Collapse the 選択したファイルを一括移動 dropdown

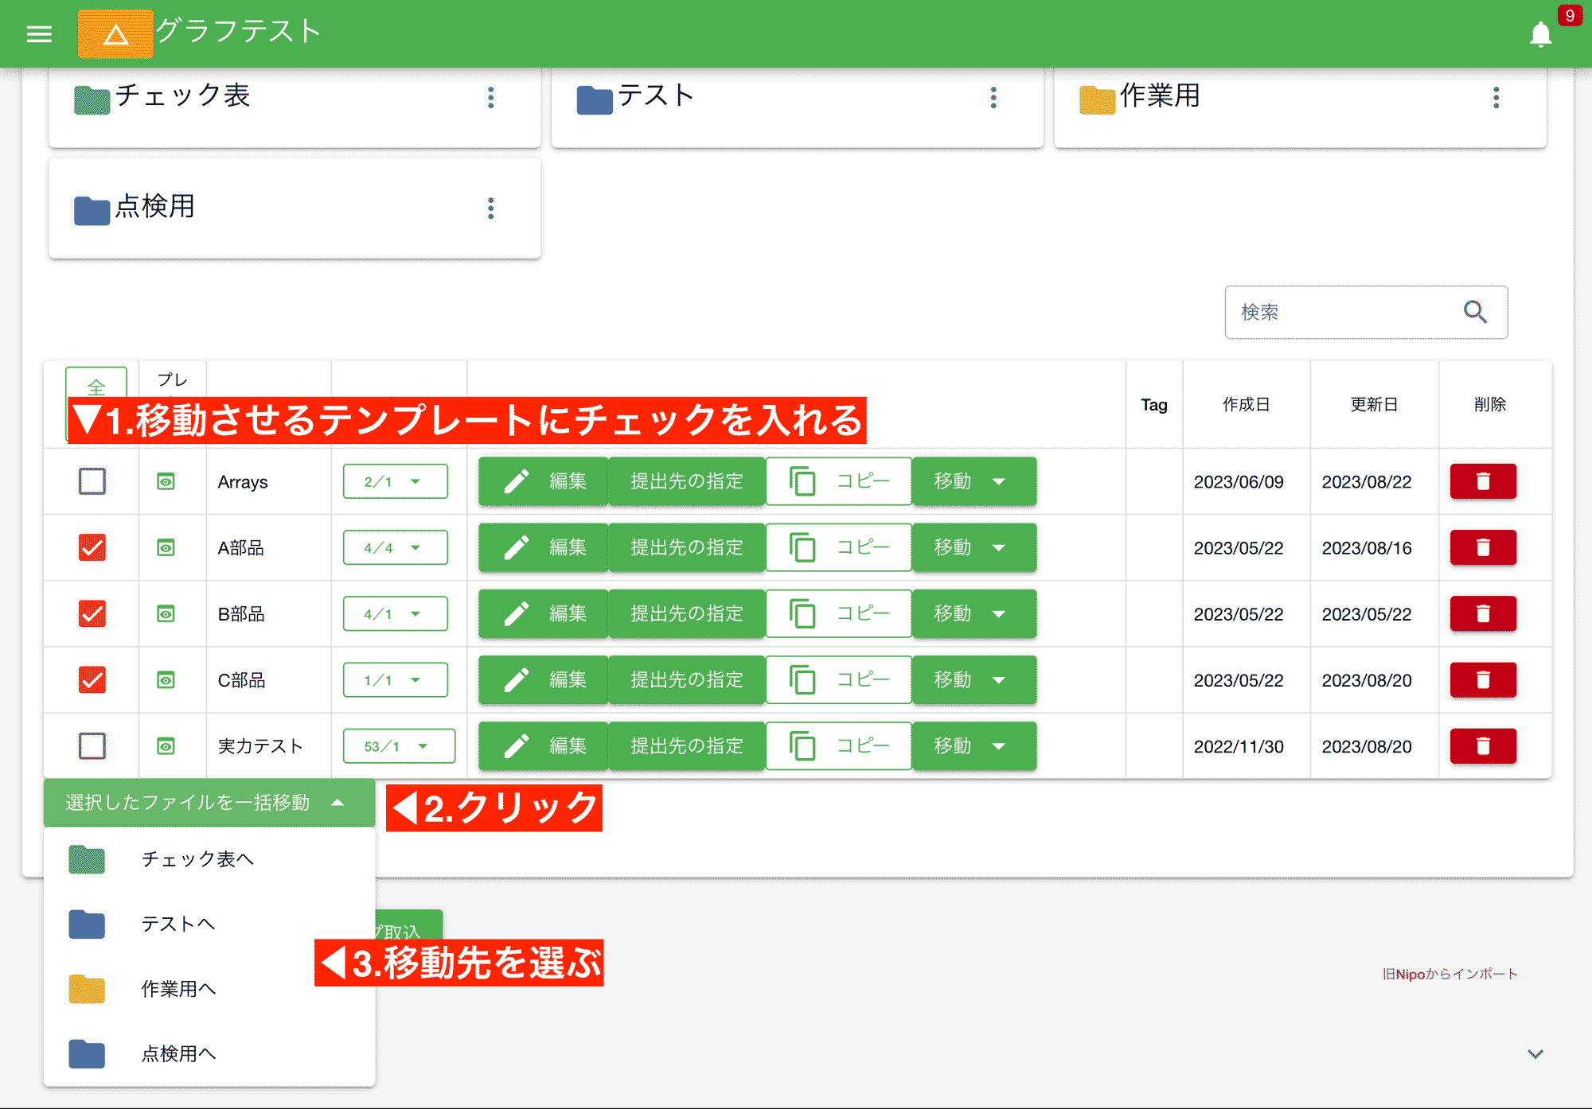(209, 803)
